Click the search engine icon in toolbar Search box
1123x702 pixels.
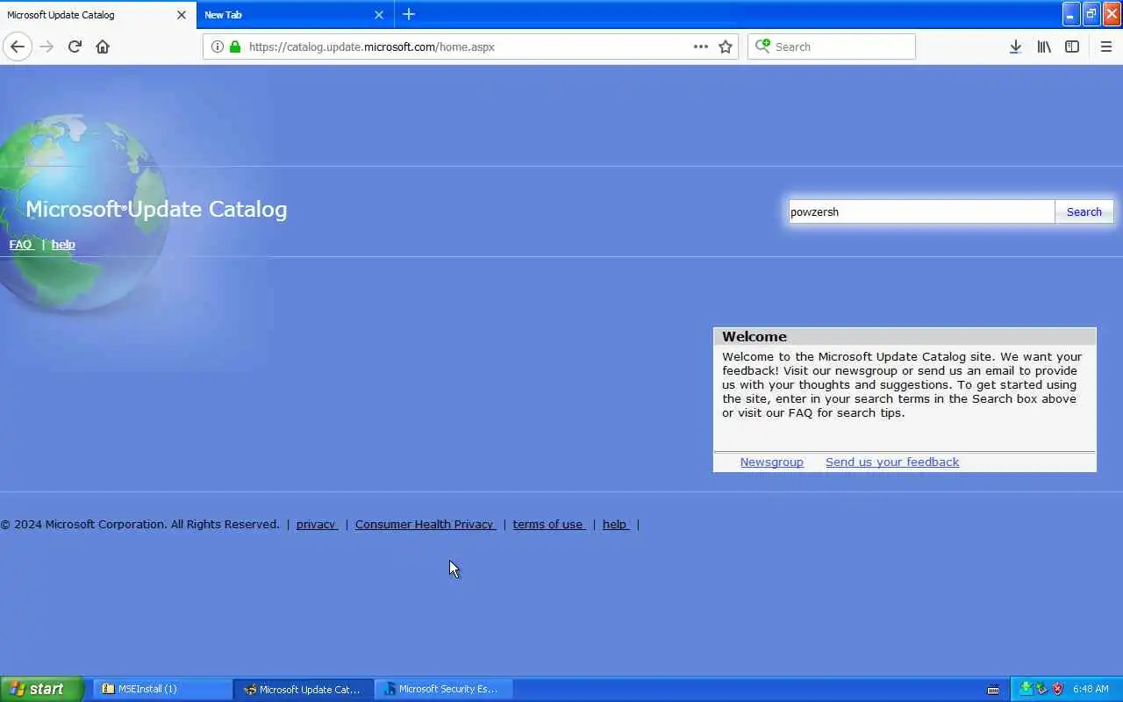(x=762, y=46)
